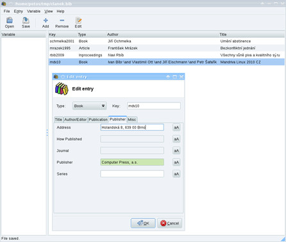Edit the selected entry via toolbar Edit icon
Screen dimensions: 286x242
pos(78,22)
